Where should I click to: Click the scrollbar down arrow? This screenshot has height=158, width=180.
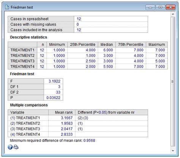point(173,151)
